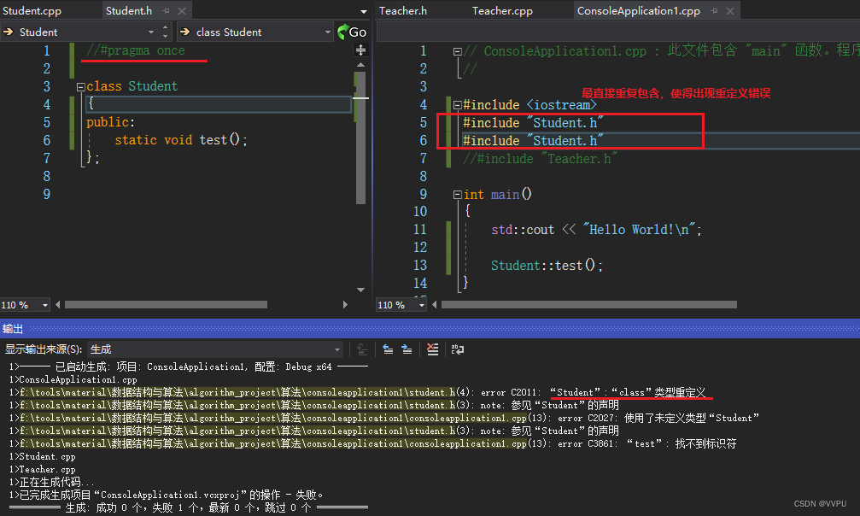This screenshot has width=860, height=516.
Task: Click the 1>Student.cpp output line
Action: tap(42, 457)
